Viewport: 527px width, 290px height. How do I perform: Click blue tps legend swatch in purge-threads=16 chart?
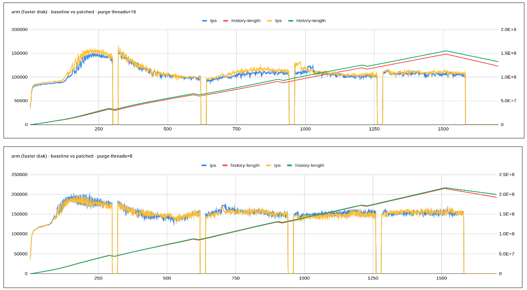click(x=205, y=21)
